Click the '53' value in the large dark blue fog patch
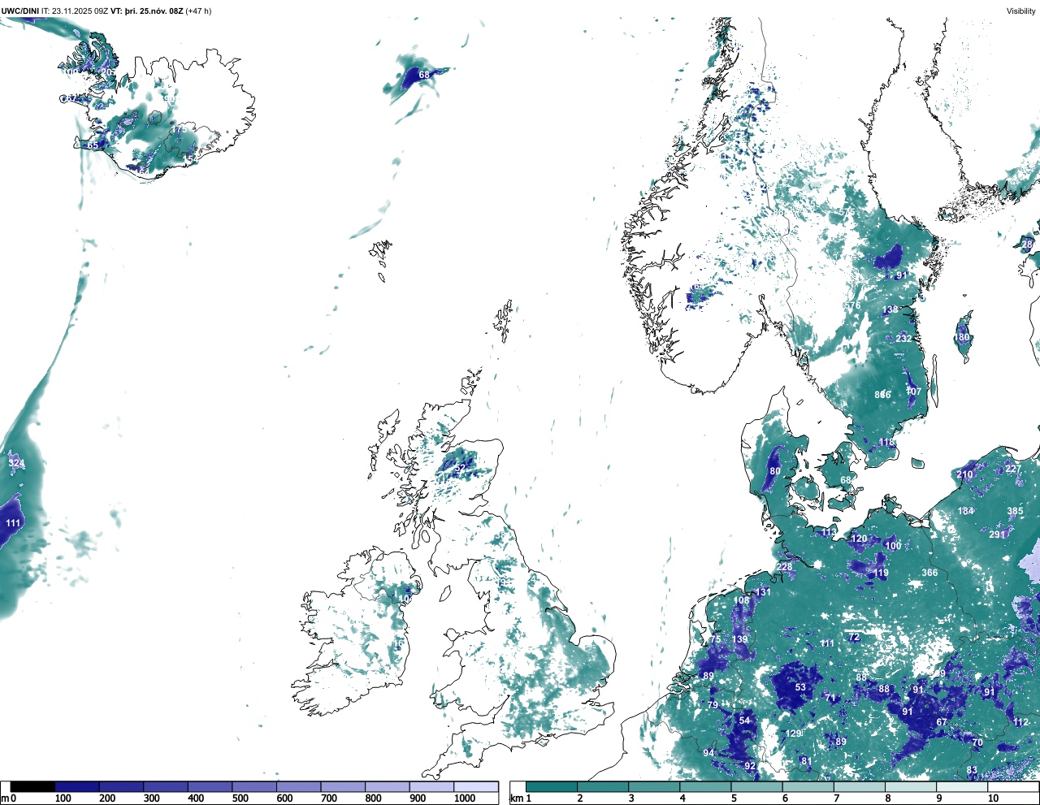Screen dimensions: 1040x805 800,687
